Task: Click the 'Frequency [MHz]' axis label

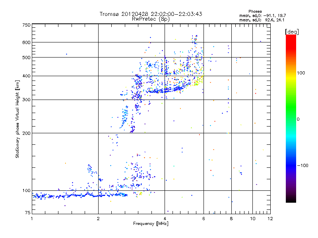Action: pos(151,224)
